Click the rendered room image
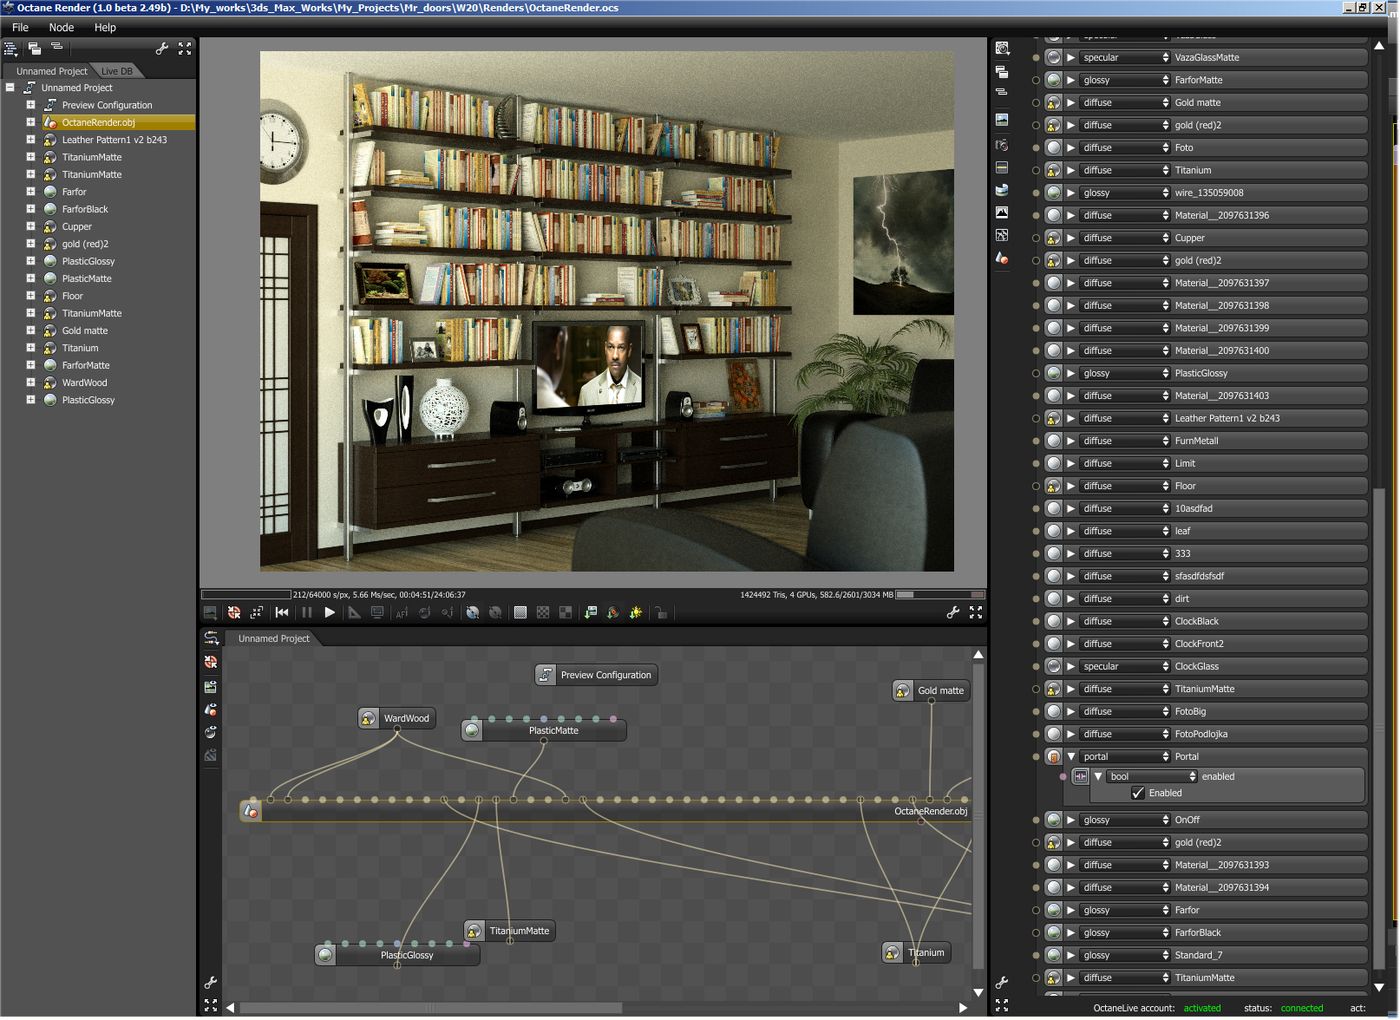 [x=606, y=311]
